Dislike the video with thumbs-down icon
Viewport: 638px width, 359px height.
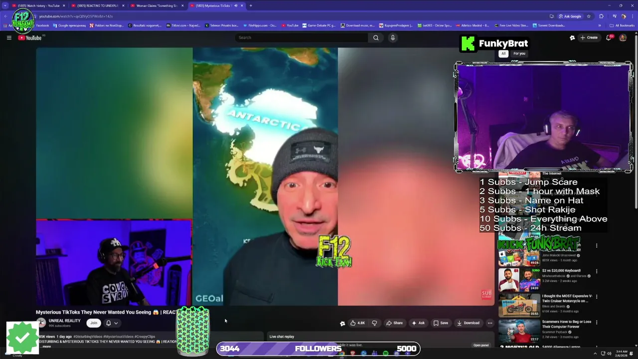click(x=374, y=323)
